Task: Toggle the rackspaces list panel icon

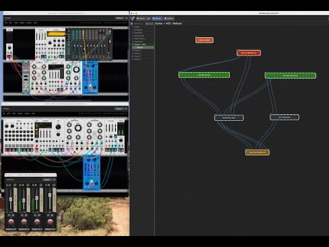Action: coord(132,23)
